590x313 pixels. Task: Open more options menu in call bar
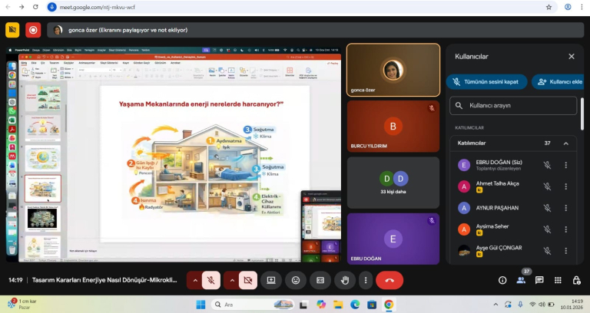coord(366,280)
